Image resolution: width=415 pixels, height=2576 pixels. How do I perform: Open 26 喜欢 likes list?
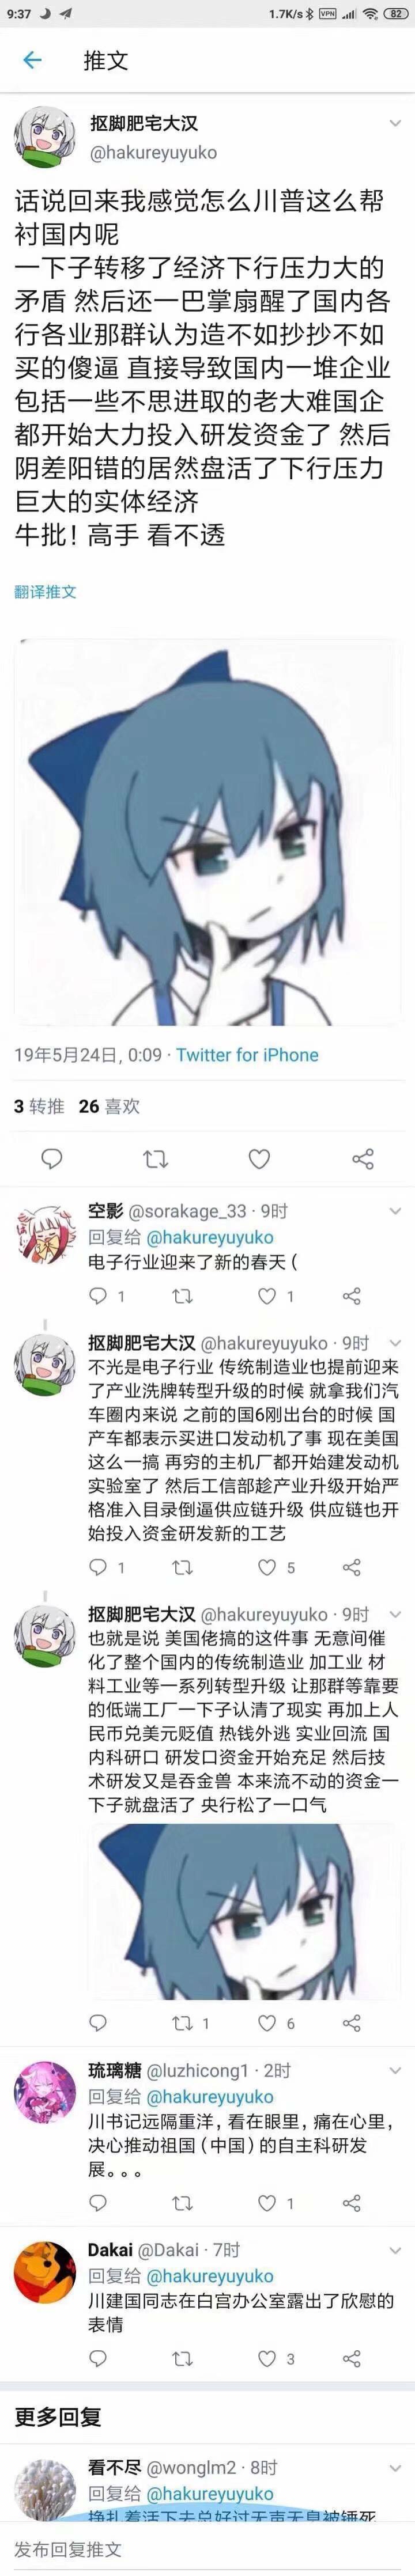pos(109,1106)
